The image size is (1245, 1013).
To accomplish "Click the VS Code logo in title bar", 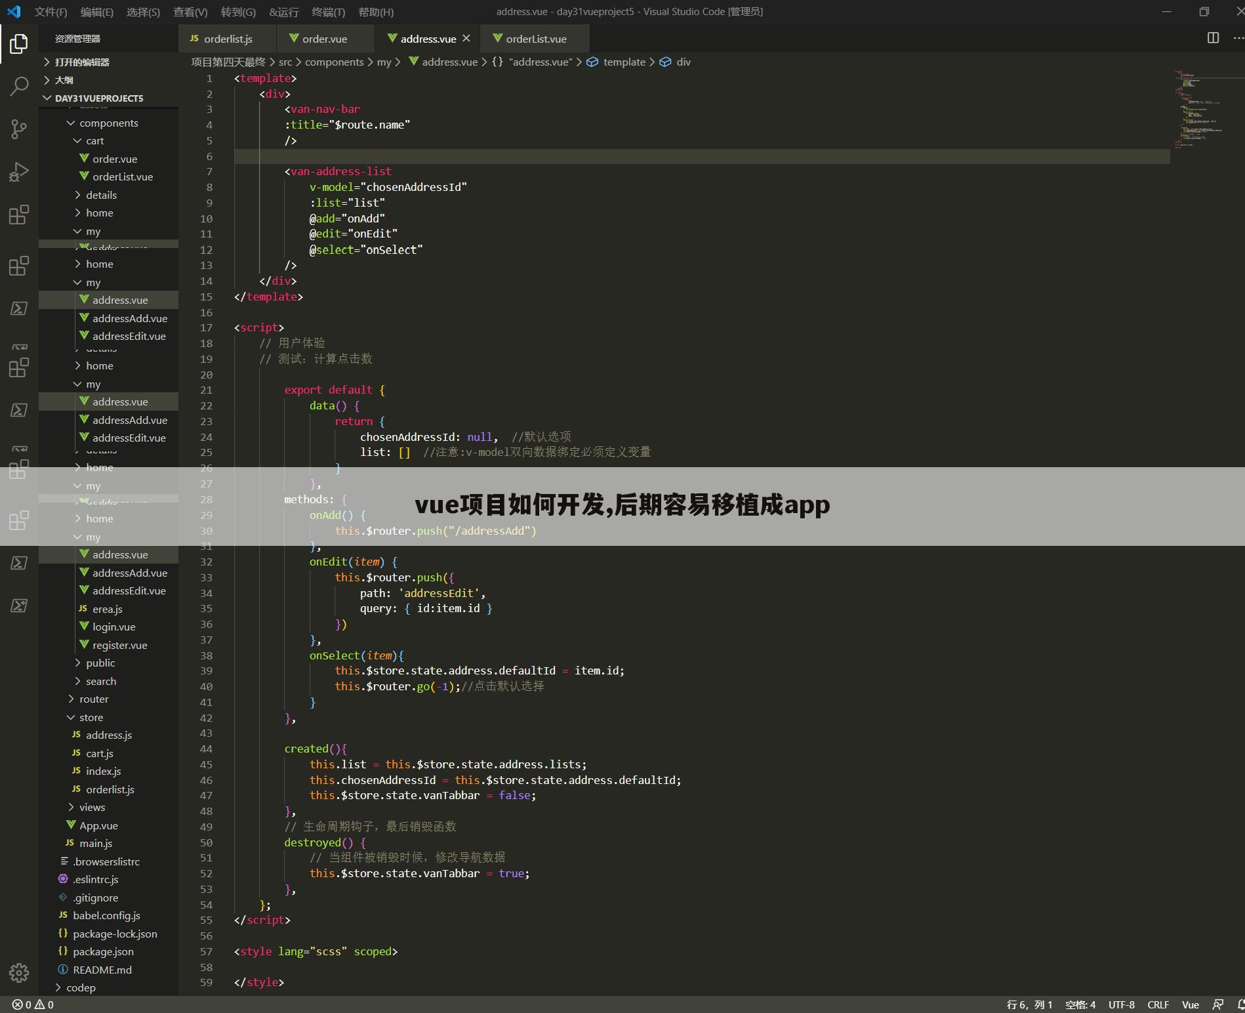I will [x=14, y=12].
